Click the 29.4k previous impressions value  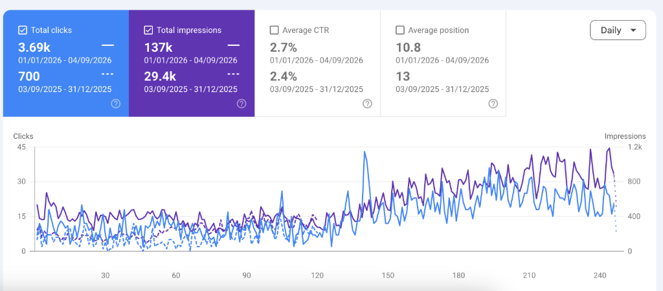click(161, 76)
